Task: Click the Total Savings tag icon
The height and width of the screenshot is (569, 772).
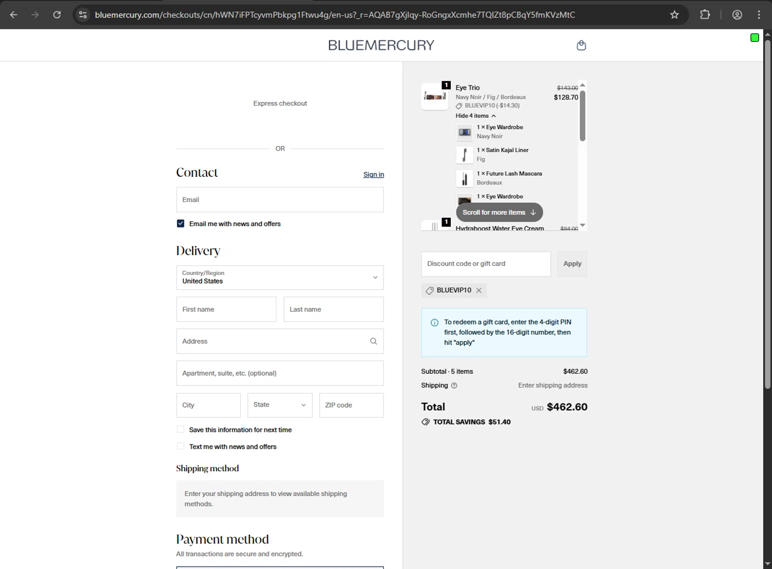Action: (x=426, y=422)
